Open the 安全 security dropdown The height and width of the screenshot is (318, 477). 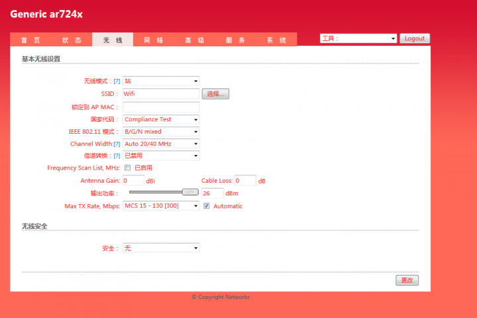click(161, 248)
